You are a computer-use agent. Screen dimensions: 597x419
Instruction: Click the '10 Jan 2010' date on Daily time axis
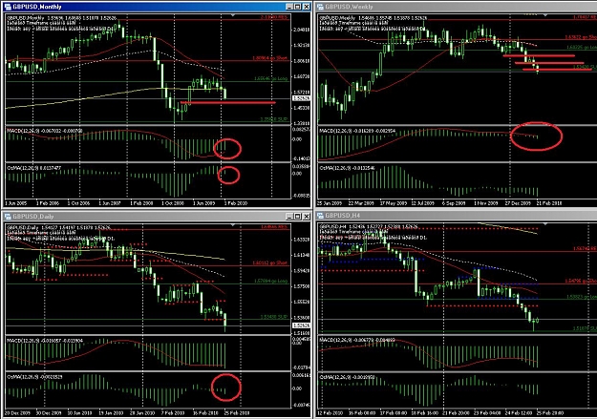click(x=79, y=413)
